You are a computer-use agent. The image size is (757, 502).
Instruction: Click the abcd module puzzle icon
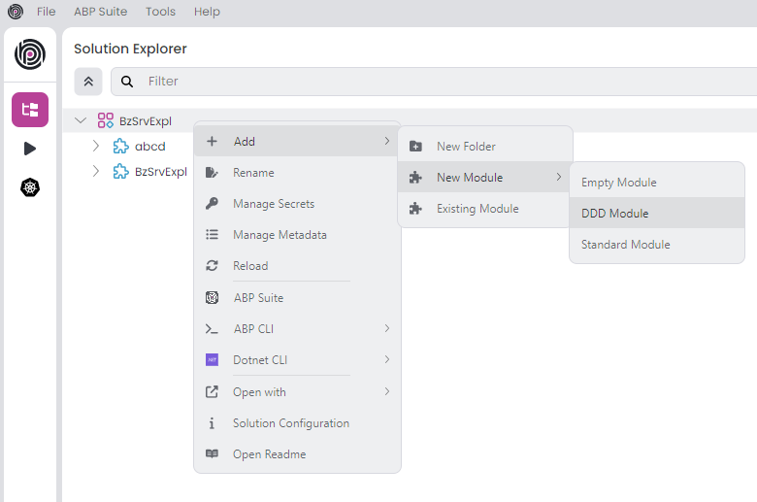[x=120, y=147]
